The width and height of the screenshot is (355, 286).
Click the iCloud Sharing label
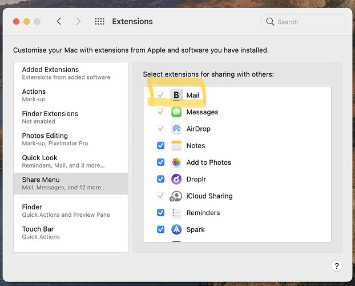coord(209,196)
